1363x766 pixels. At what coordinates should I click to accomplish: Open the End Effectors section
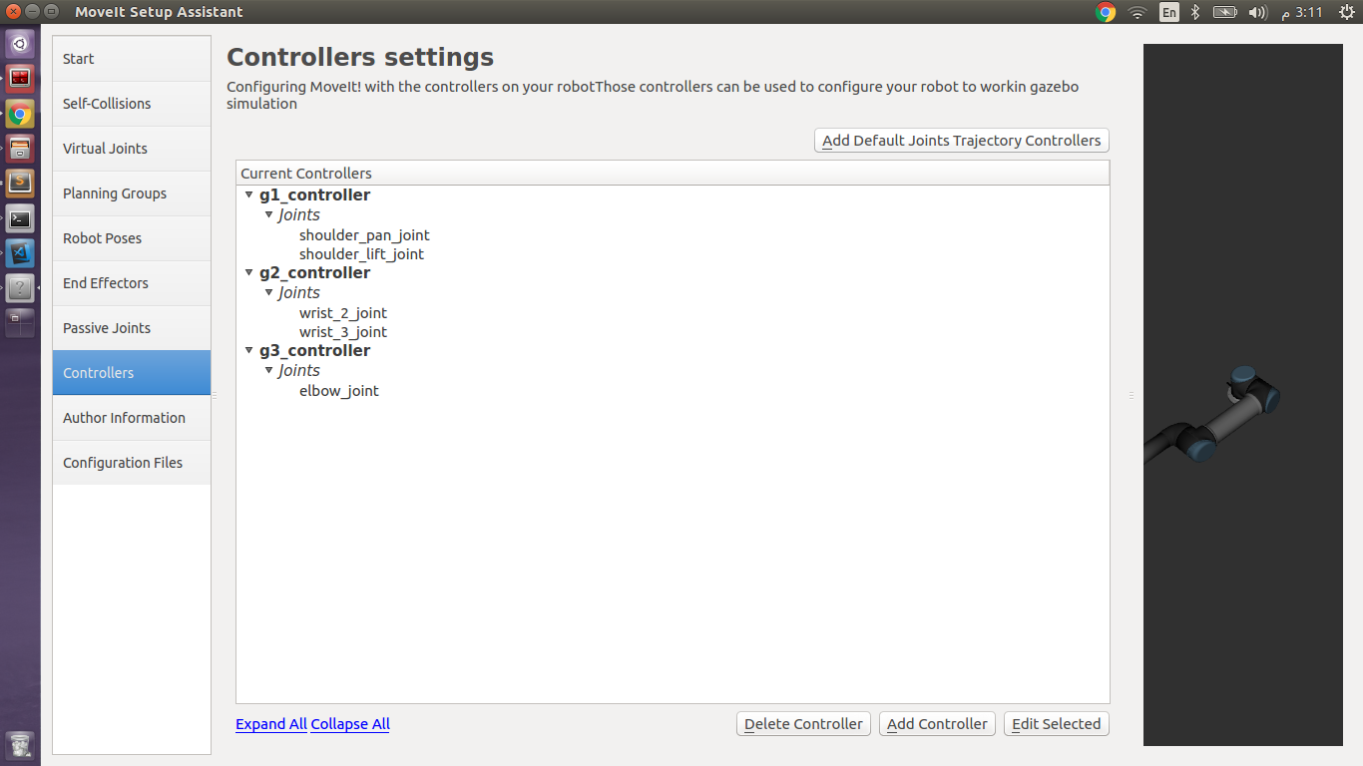click(x=132, y=283)
